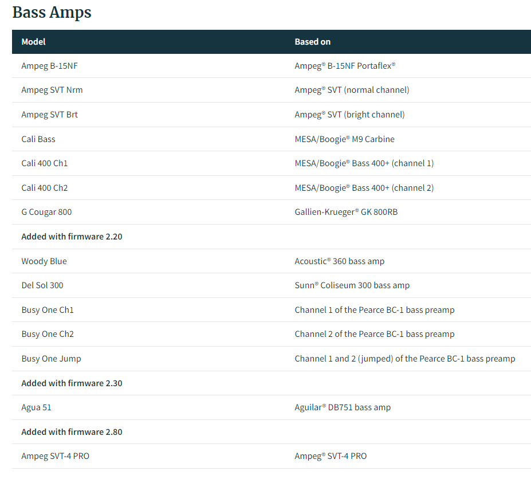This screenshot has width=531, height=479.
Task: Select the 'Ampeg SVT Brt' model cell
Action: 49,115
